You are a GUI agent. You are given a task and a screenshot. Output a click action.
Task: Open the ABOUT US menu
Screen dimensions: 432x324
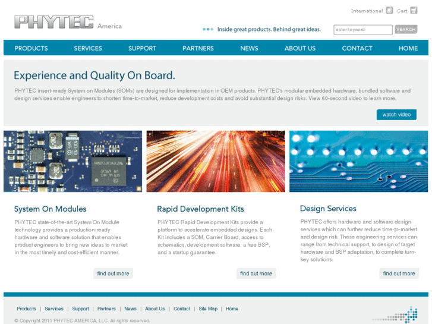(300, 48)
